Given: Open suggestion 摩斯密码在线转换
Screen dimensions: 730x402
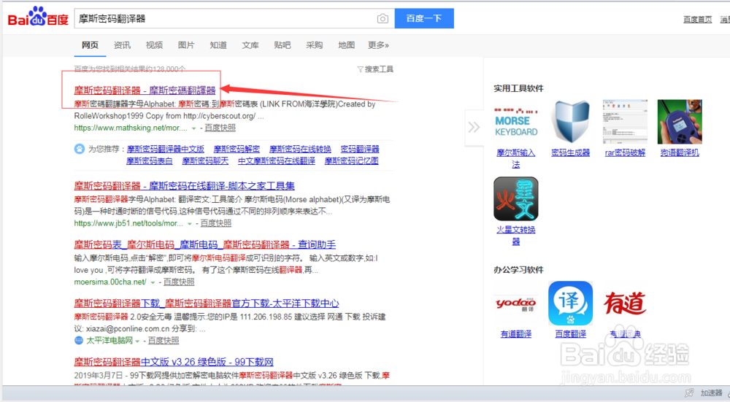Looking at the screenshot, I should 300,149.
